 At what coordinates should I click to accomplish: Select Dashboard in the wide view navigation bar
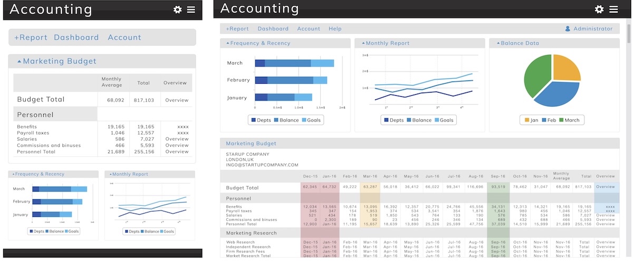click(273, 29)
